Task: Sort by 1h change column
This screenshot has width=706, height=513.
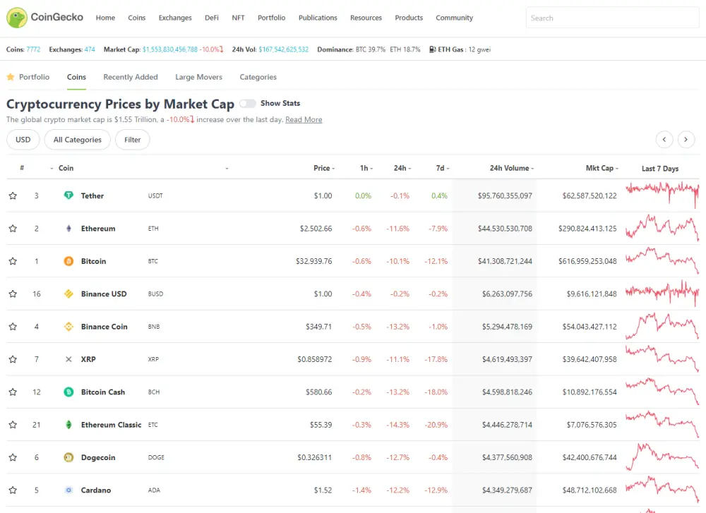Action: tap(366, 168)
